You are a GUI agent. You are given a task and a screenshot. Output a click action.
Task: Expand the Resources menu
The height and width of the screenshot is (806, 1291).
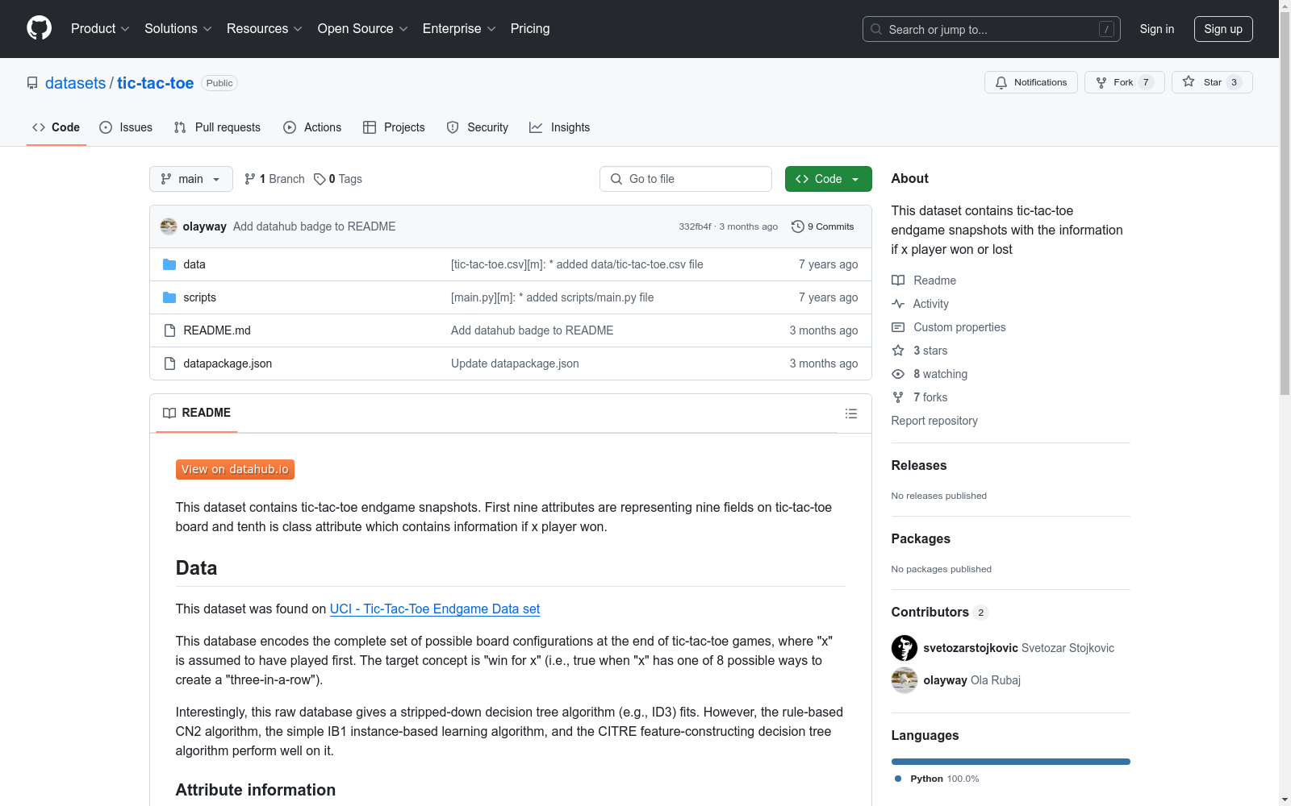(265, 29)
